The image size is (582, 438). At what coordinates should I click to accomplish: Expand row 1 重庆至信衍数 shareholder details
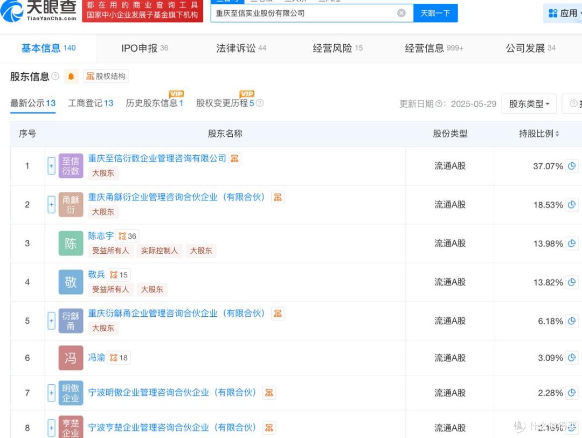[52, 166]
